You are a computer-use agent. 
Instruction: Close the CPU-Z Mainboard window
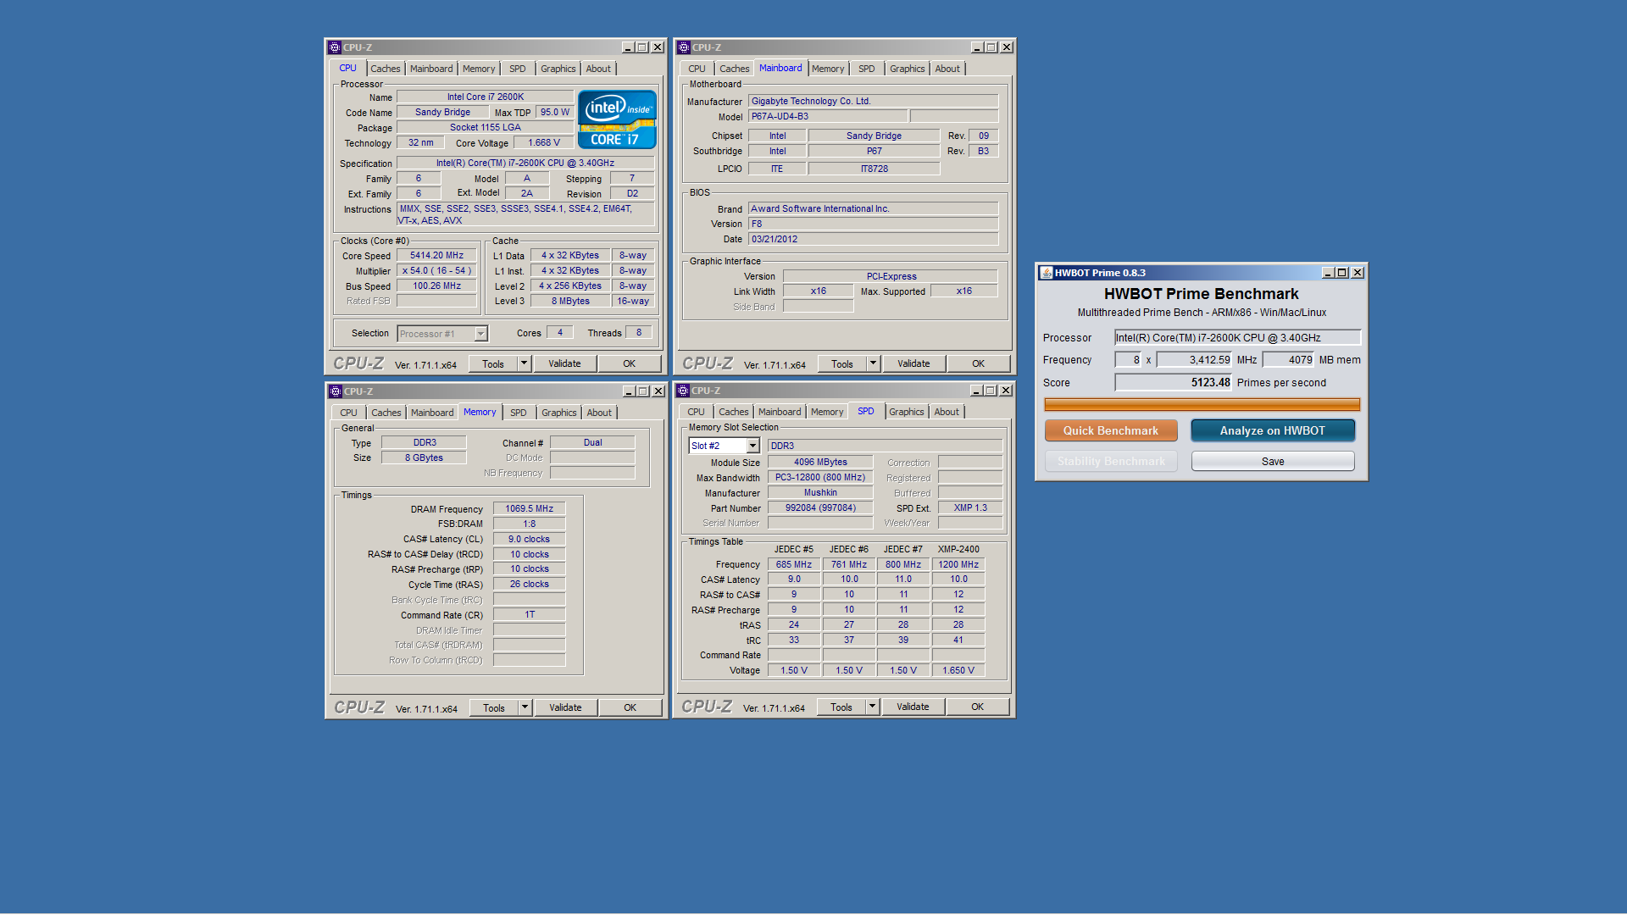point(1007,47)
